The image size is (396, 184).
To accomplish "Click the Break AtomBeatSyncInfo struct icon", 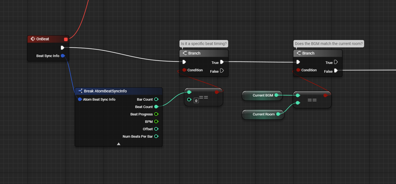I will [x=80, y=91].
